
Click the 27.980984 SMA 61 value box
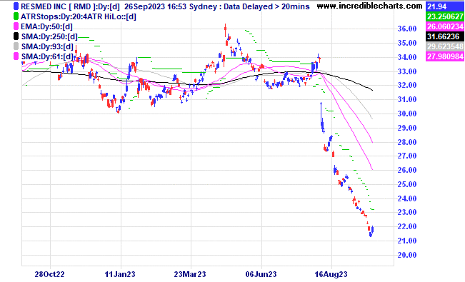[x=444, y=56]
